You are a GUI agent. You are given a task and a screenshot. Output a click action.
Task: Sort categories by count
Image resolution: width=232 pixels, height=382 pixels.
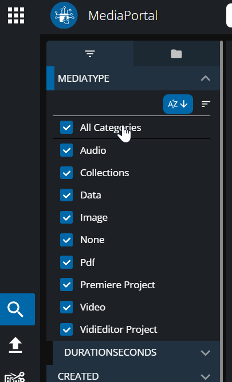click(206, 104)
